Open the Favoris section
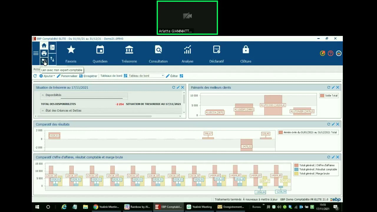 [71, 54]
